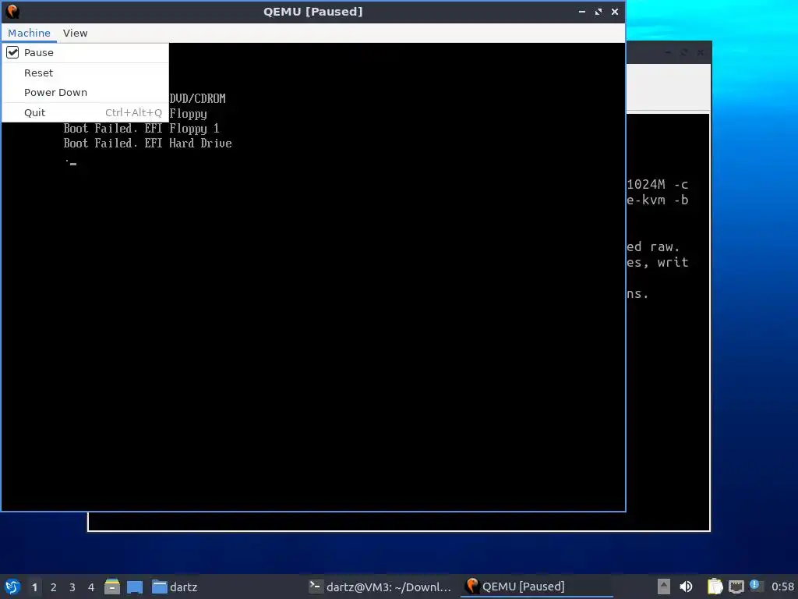Switch to workspace 4
The image size is (798, 599).
(x=91, y=587)
